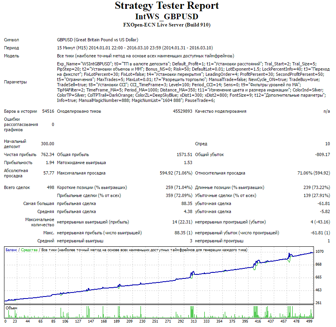
Task: Click the Смоделировано тиков label
Action: pos(79,112)
